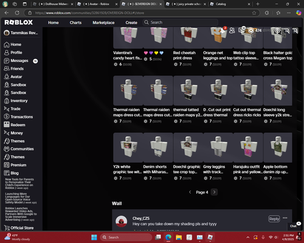The width and height of the screenshot is (304, 243).
Task: Reply to the Chey_CZS wall post
Action: tap(274, 219)
